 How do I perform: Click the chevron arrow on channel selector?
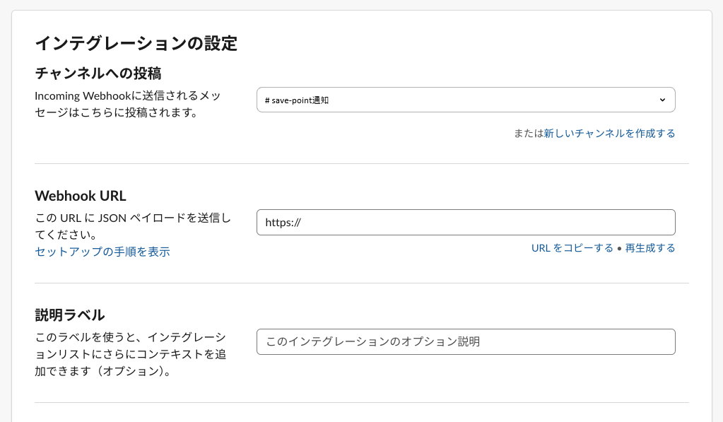662,100
